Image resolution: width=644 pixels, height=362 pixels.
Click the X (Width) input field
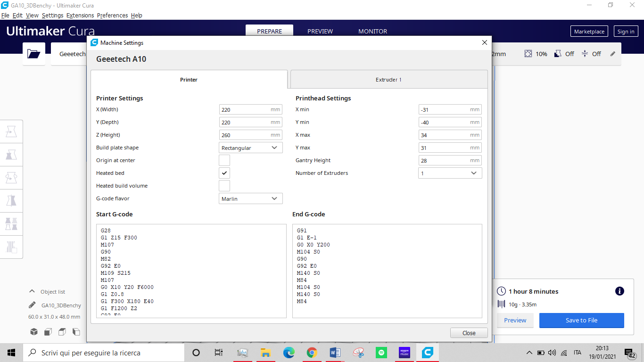pos(244,109)
